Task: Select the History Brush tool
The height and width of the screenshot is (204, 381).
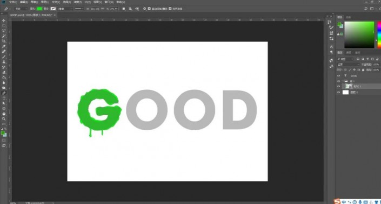Action: tap(4, 67)
